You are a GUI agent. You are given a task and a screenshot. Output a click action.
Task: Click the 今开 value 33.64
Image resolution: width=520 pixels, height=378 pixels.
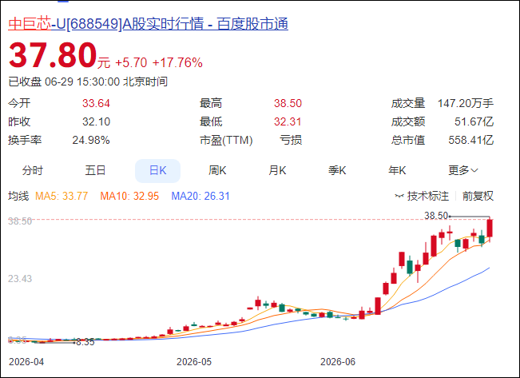96,104
